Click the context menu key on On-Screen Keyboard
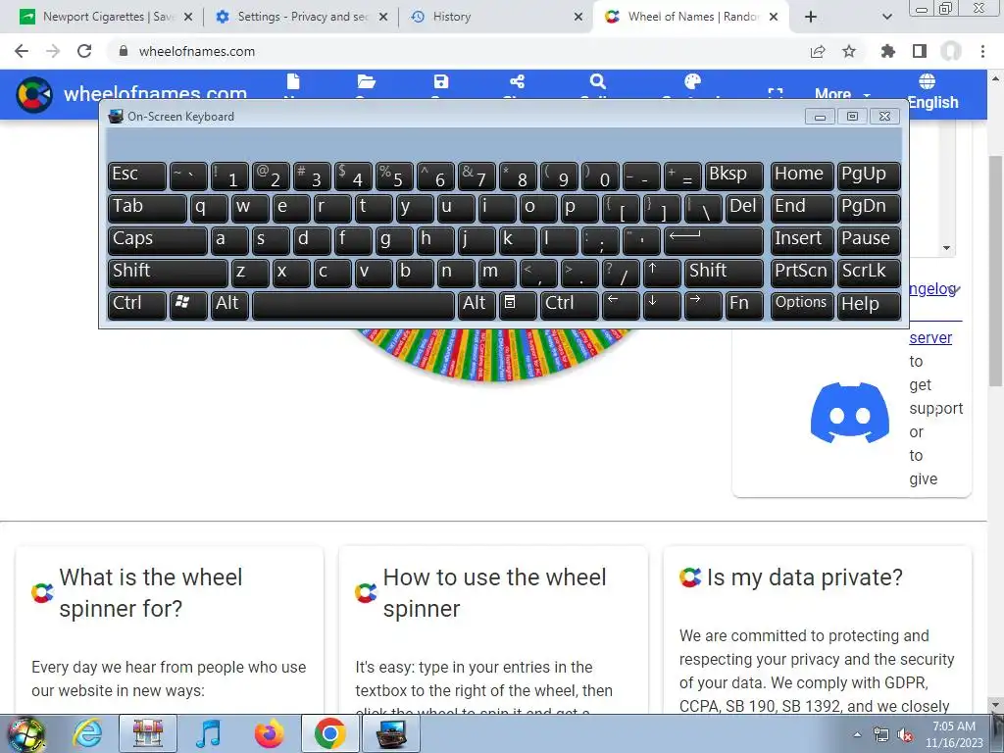The image size is (1004, 753). click(x=517, y=305)
